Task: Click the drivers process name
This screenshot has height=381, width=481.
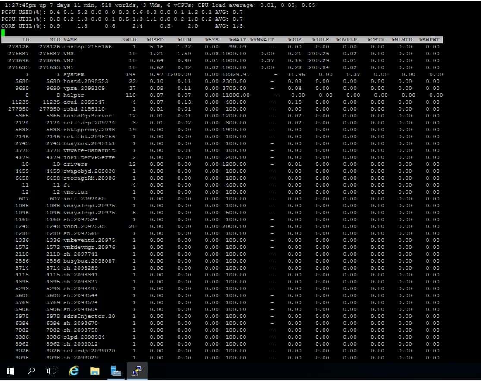Action: click(x=75, y=165)
